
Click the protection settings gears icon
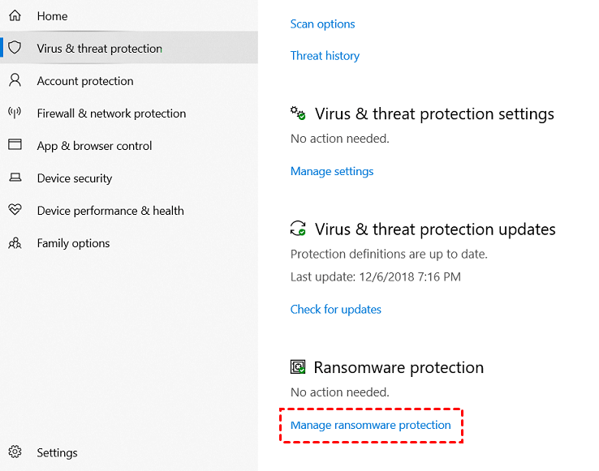(x=298, y=113)
